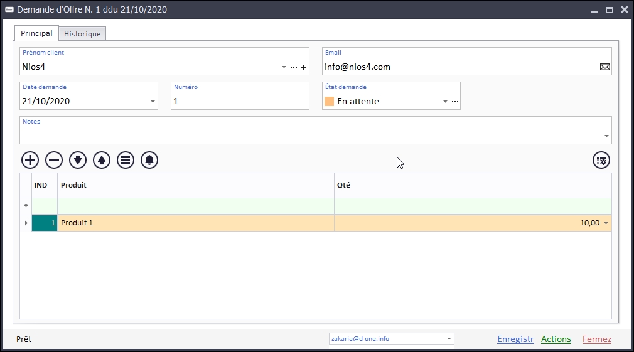Open the Date demande calendar dropdown
The image size is (634, 352).
pyautogui.click(x=153, y=102)
